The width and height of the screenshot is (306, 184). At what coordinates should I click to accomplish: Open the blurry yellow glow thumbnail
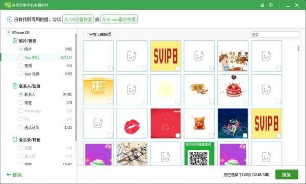coord(165,89)
